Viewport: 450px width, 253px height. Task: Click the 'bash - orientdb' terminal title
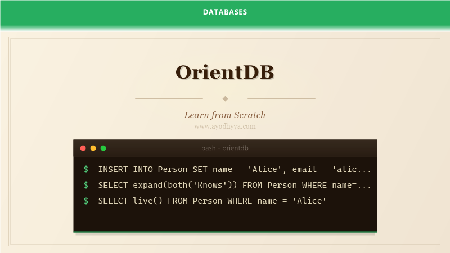tap(225, 148)
